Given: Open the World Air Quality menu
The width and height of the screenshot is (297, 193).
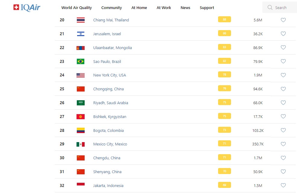Looking at the screenshot, I should (x=77, y=8).
